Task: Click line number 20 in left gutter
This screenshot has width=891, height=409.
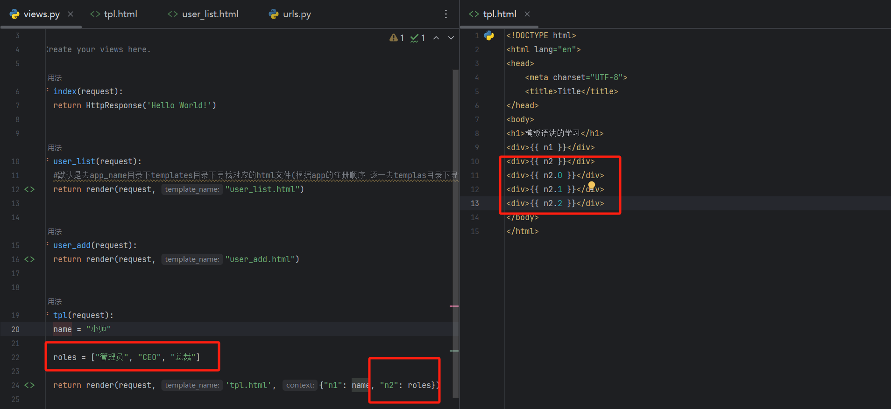Action: tap(15, 329)
